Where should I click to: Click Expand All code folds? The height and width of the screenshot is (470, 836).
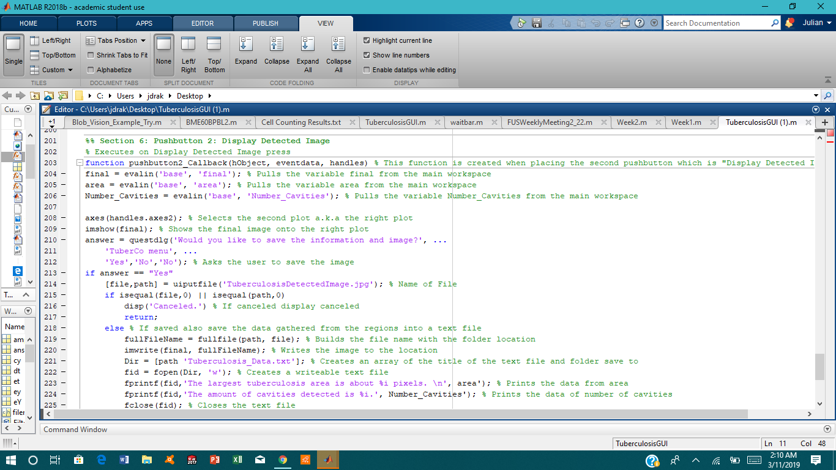(x=308, y=54)
